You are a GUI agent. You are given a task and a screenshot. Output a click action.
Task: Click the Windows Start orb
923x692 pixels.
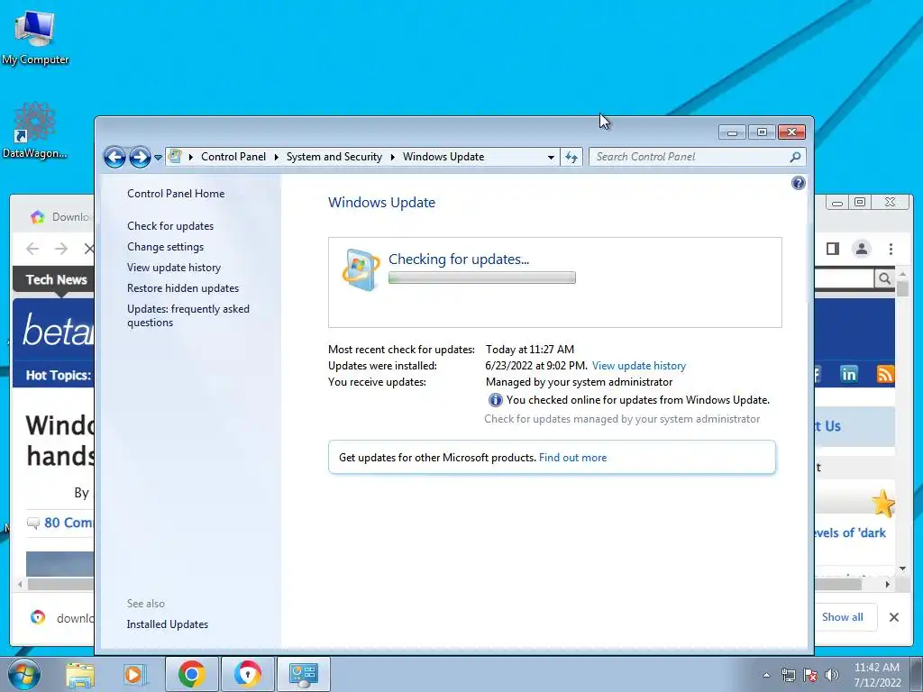tap(24, 674)
